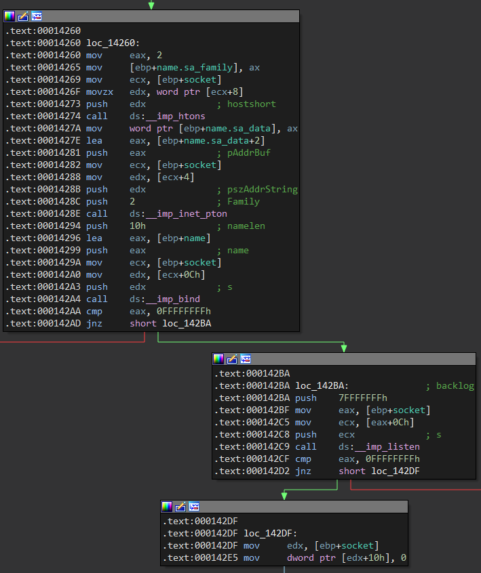Click ds:__imp_listen call operand

click(379, 446)
